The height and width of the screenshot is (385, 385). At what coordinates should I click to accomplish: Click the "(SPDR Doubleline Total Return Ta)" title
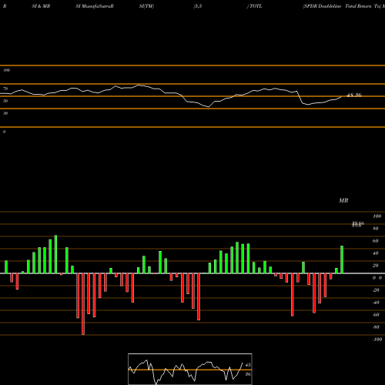(342, 6)
